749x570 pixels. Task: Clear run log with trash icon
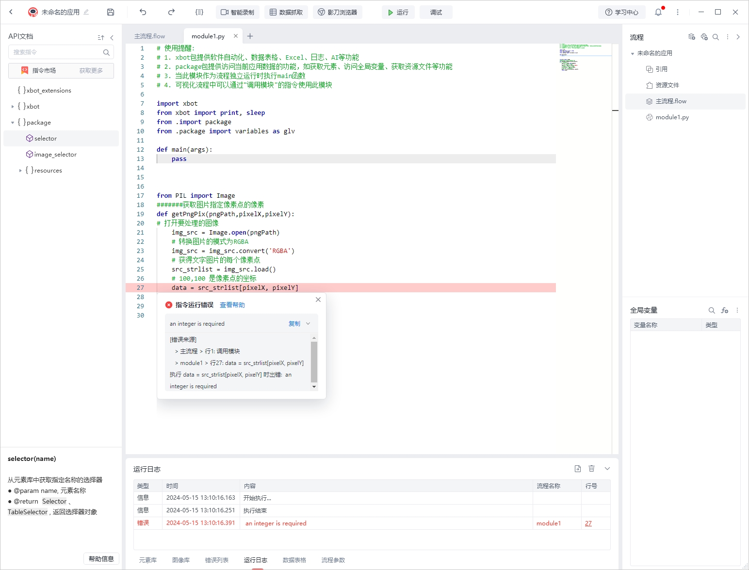(591, 469)
